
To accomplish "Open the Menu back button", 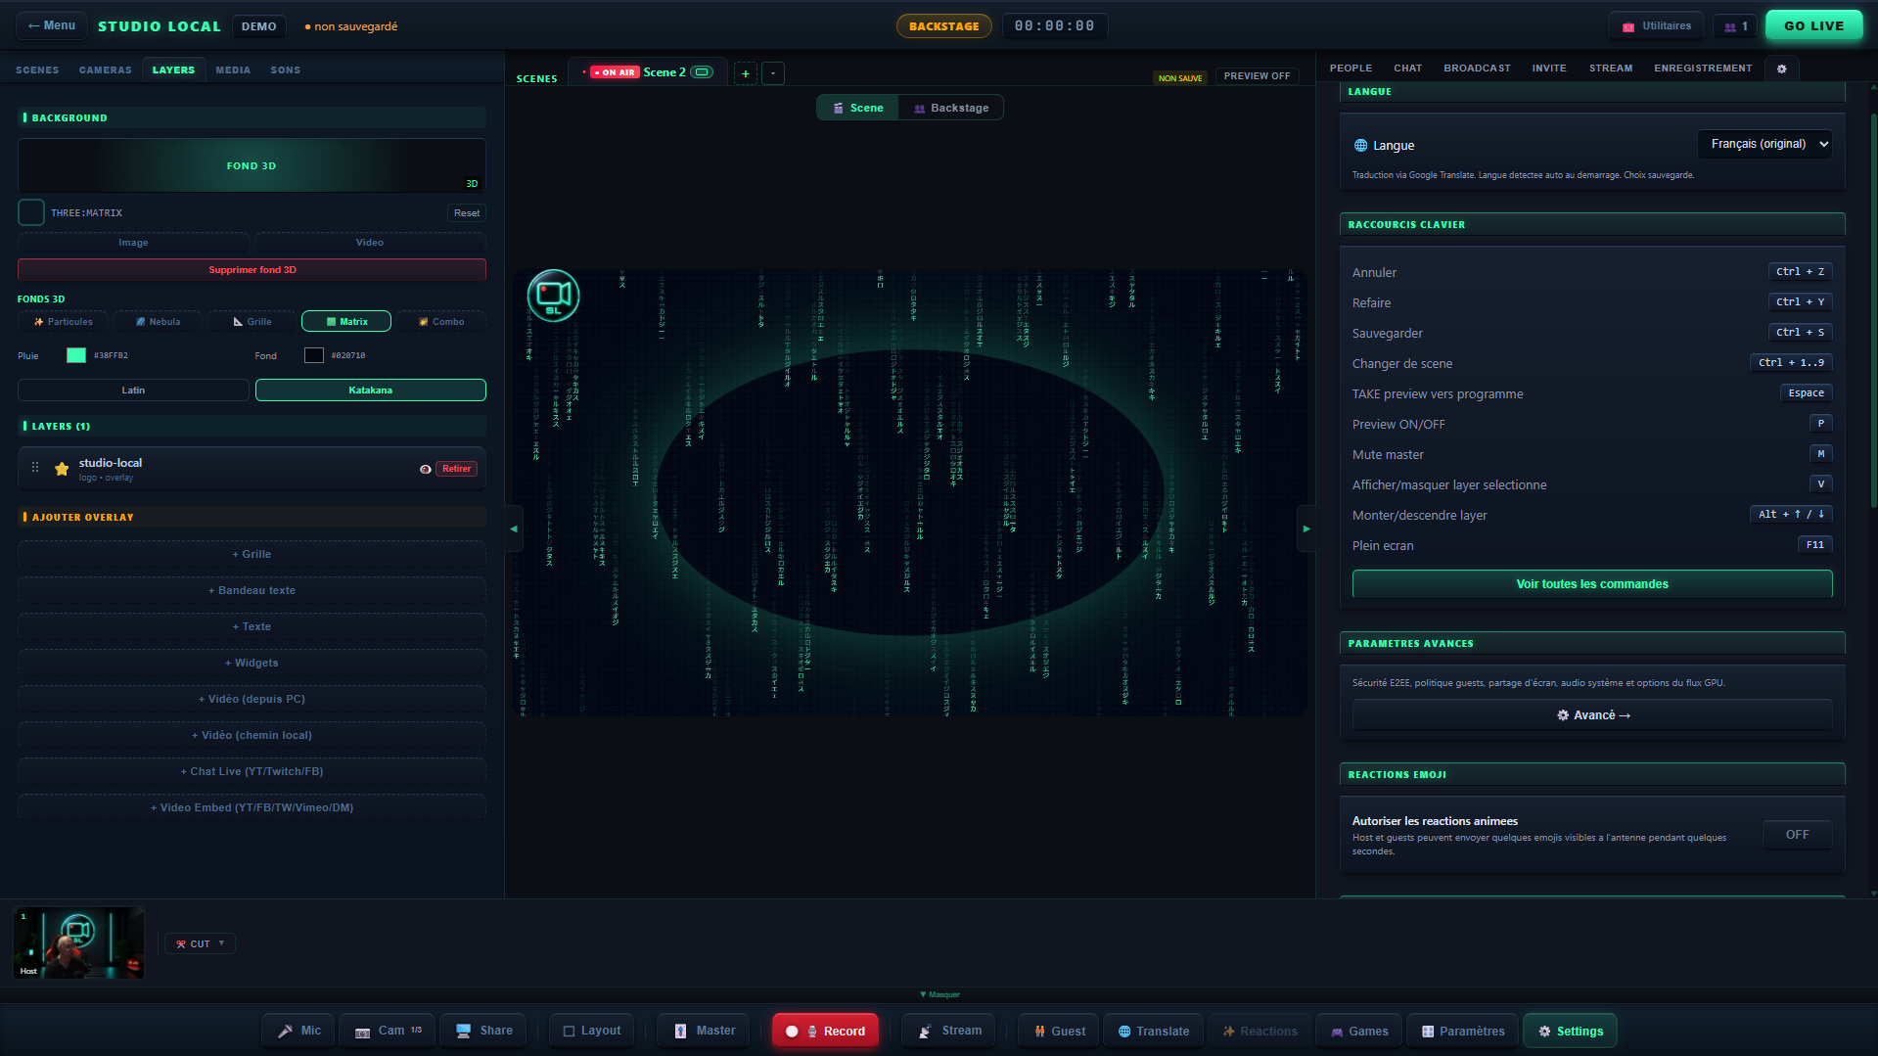I will [x=52, y=25].
